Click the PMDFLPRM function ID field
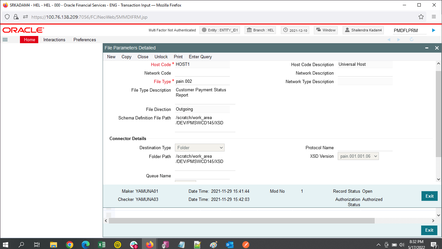This screenshot has height=249, width=442. [410, 30]
